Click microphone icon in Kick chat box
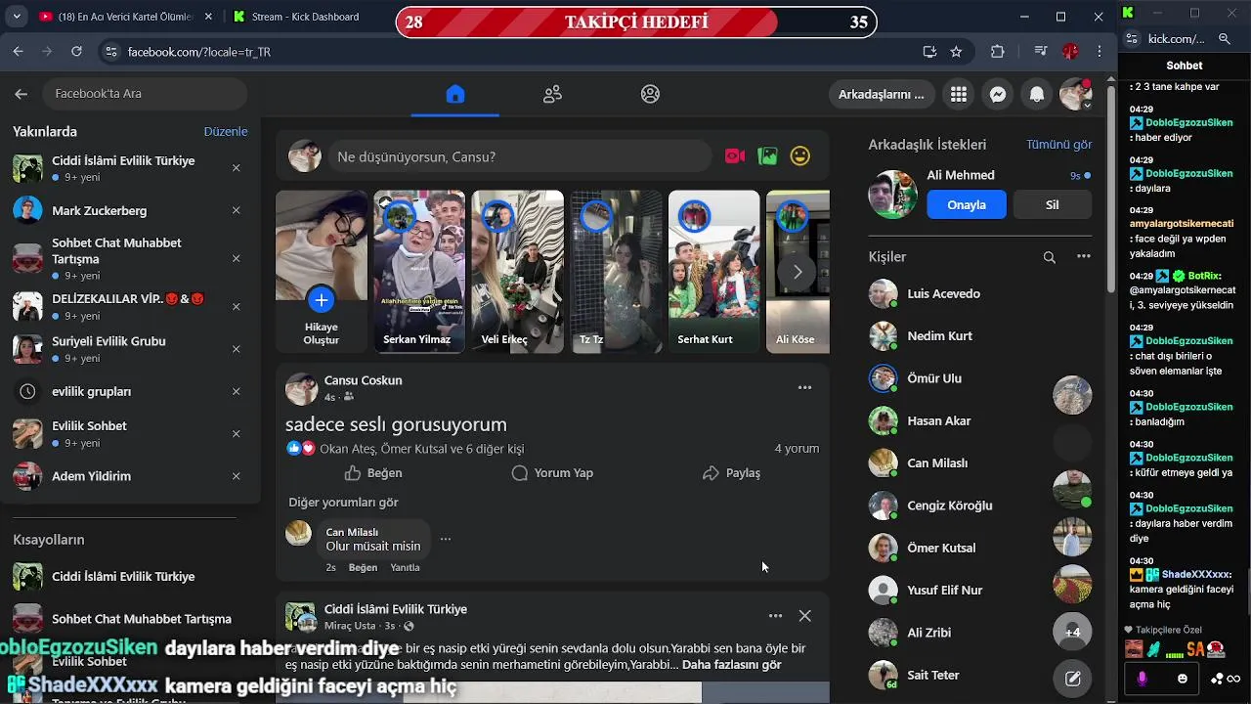Image resolution: width=1251 pixels, height=704 pixels. click(x=1142, y=678)
